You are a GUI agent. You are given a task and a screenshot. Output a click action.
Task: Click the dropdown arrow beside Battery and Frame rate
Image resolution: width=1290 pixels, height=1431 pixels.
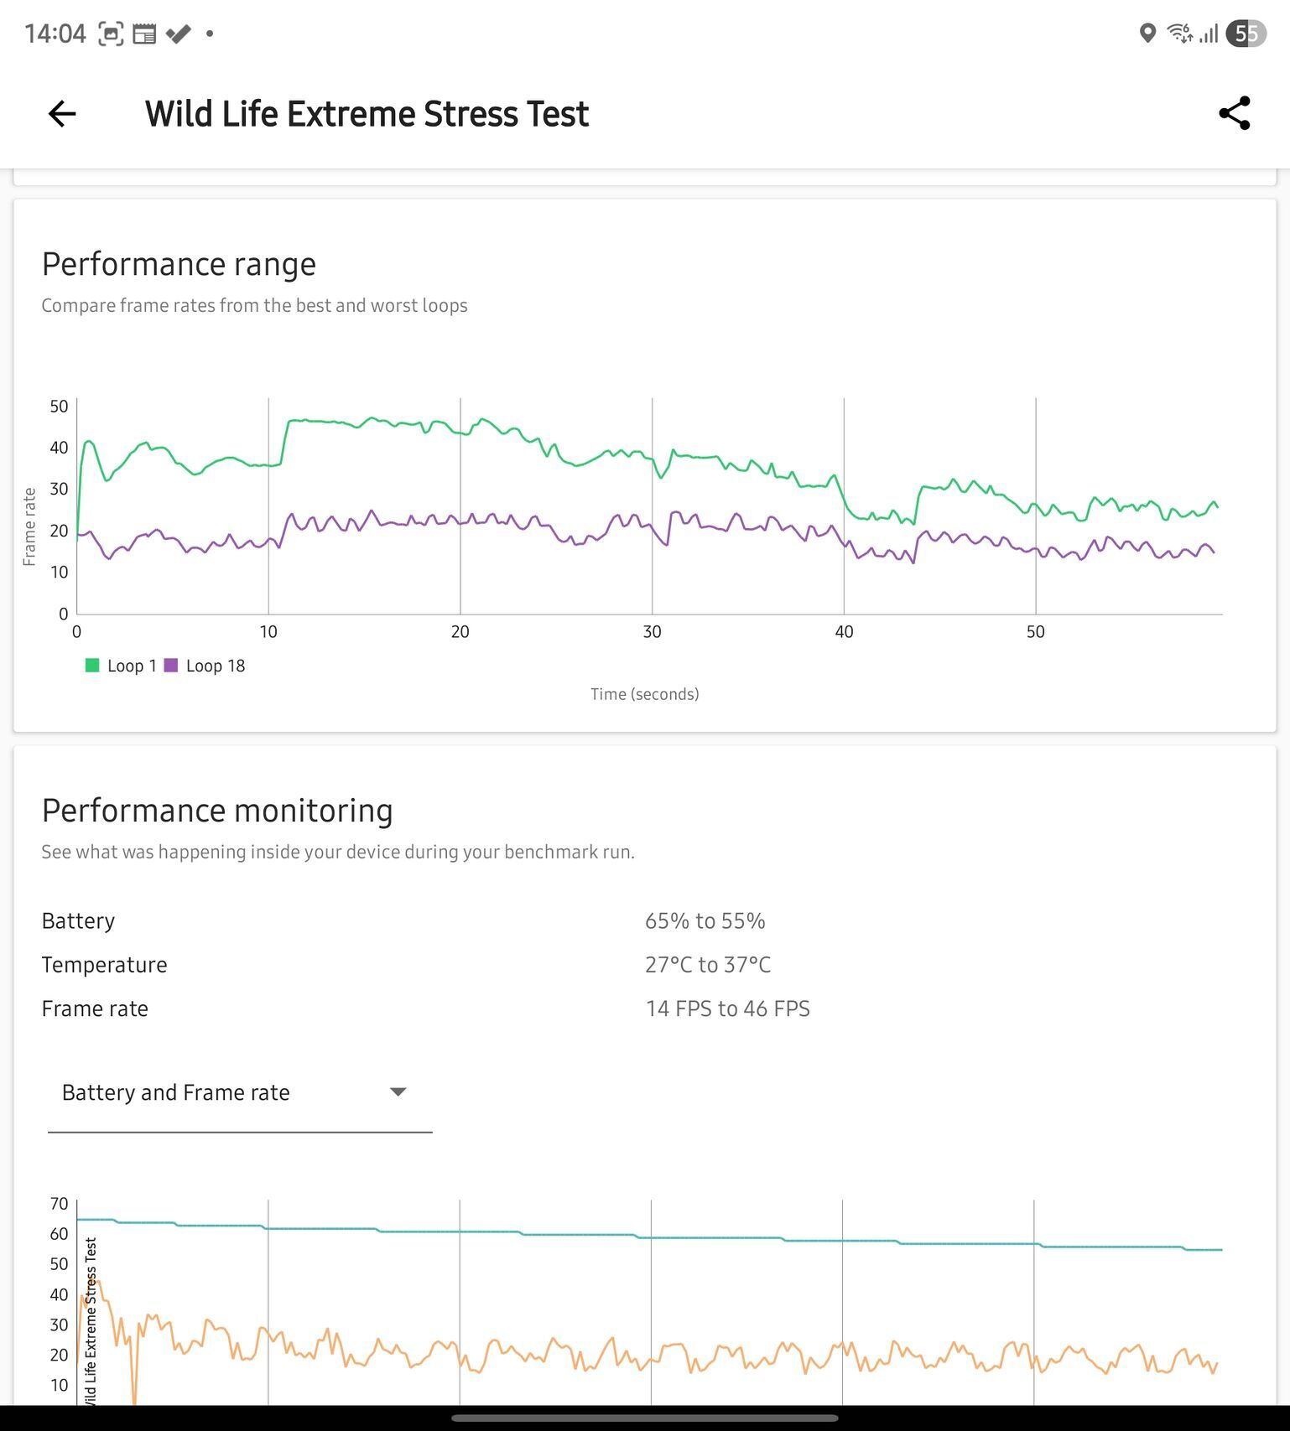click(x=398, y=1091)
